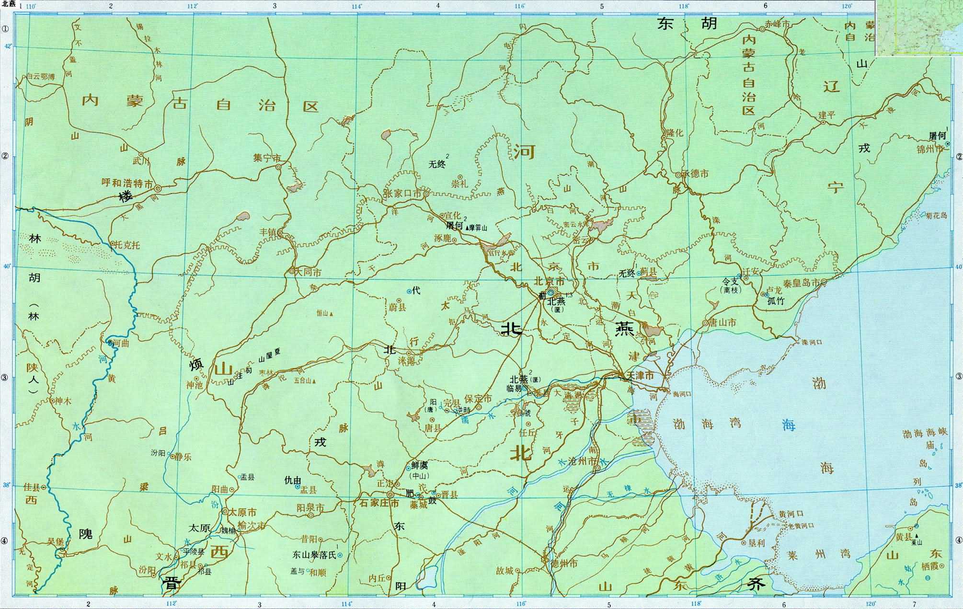Viewport: 963px width, 609px height.
Task: Click the 东胡 label at top
Action: tap(687, 24)
